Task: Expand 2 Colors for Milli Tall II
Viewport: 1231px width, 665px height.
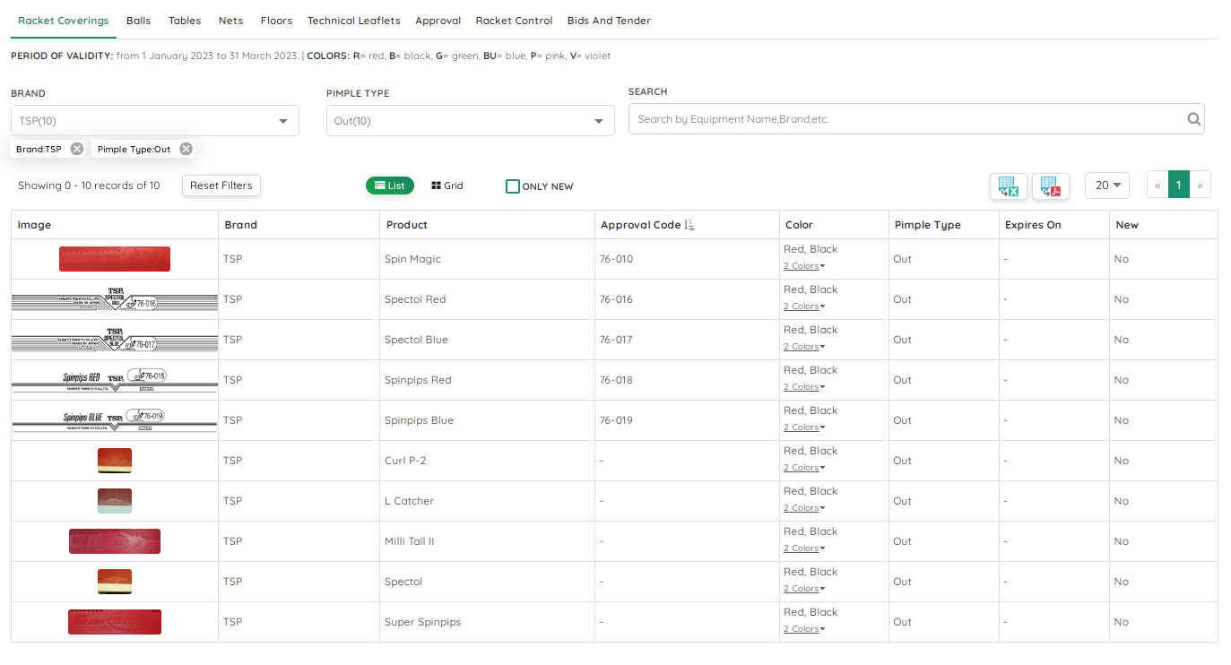Action: pyautogui.click(x=804, y=548)
